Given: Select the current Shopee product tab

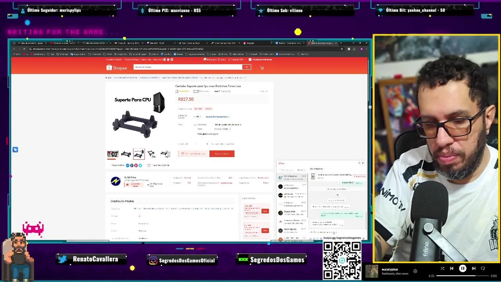Looking at the screenshot, I should (x=322, y=43).
